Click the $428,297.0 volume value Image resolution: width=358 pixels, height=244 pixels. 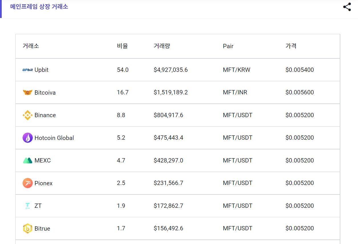coord(168,160)
